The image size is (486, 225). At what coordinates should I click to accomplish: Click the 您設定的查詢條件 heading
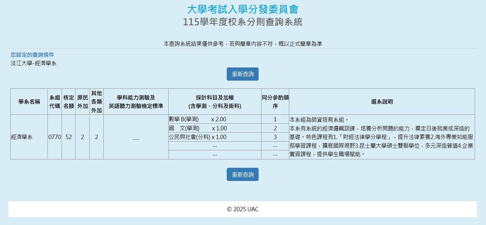pos(32,55)
